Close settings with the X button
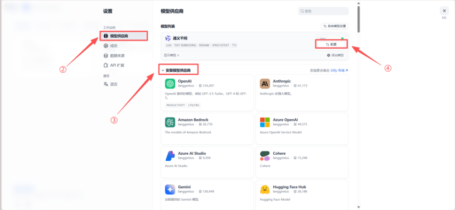Screen dimensions: 455x210 [444, 11]
